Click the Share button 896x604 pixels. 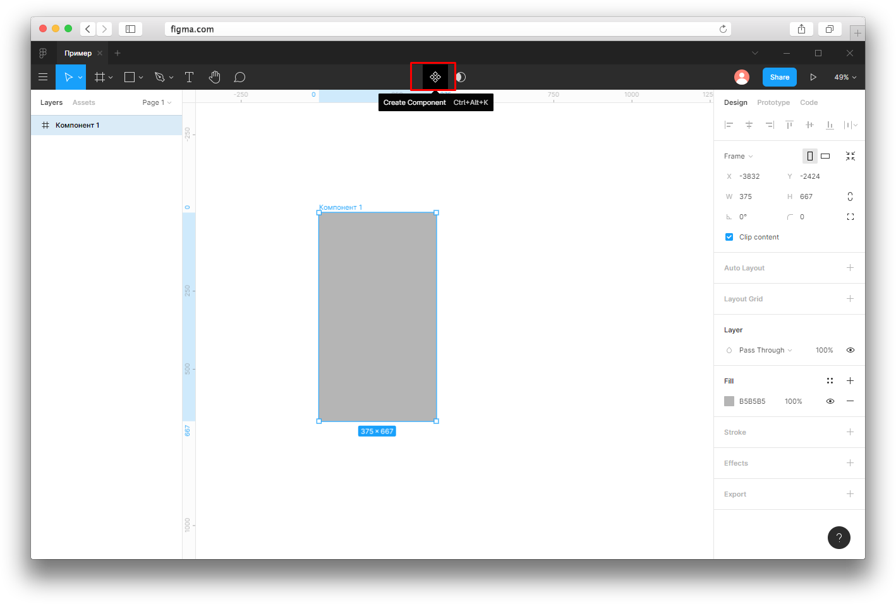pos(780,77)
